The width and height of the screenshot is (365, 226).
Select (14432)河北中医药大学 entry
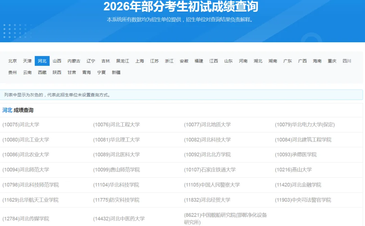coord(119,219)
